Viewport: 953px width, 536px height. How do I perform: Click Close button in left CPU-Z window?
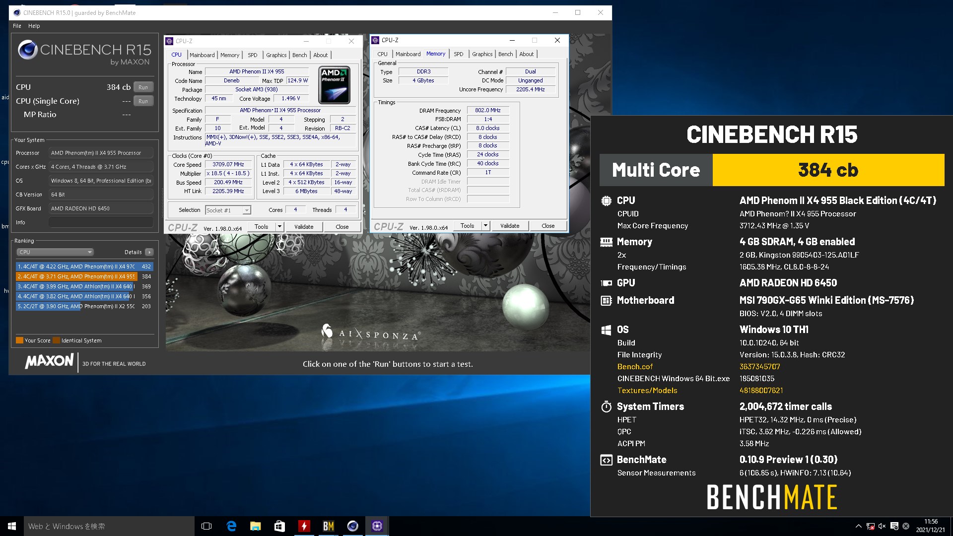tap(342, 227)
